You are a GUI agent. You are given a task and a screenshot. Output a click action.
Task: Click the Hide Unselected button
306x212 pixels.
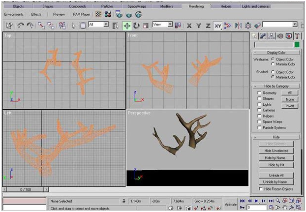click(x=276, y=151)
